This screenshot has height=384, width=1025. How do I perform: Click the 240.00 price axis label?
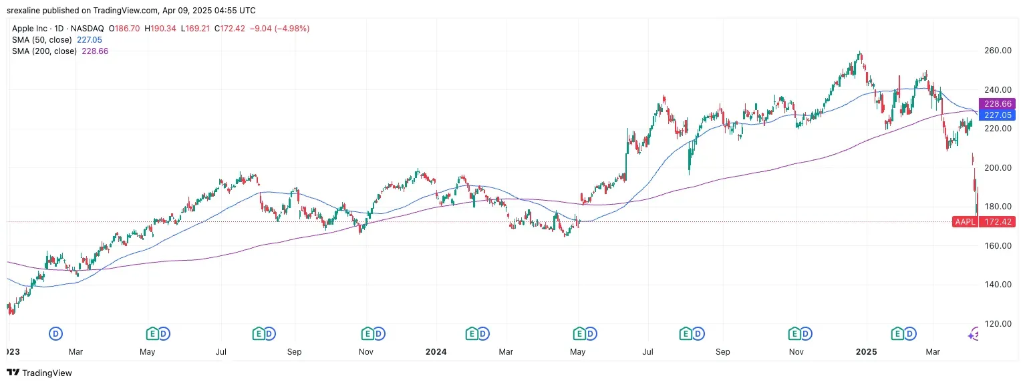[x=996, y=90]
